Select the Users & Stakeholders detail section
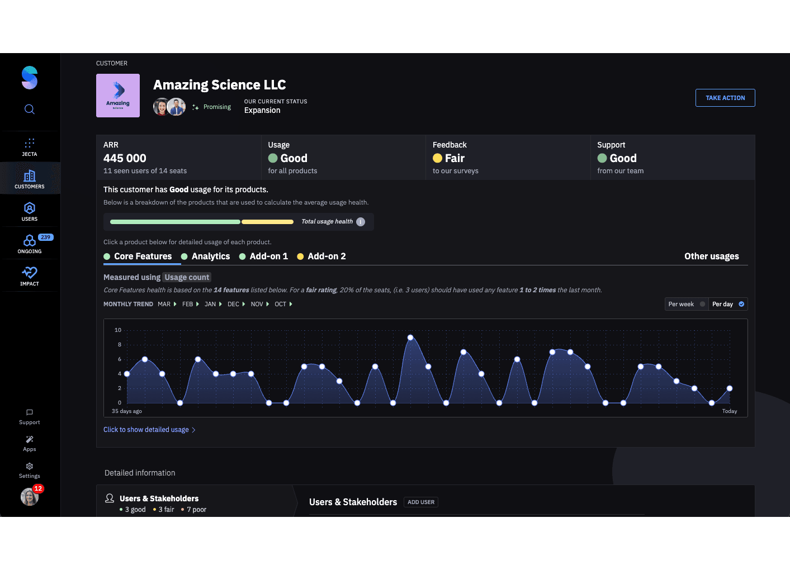 pos(196,501)
